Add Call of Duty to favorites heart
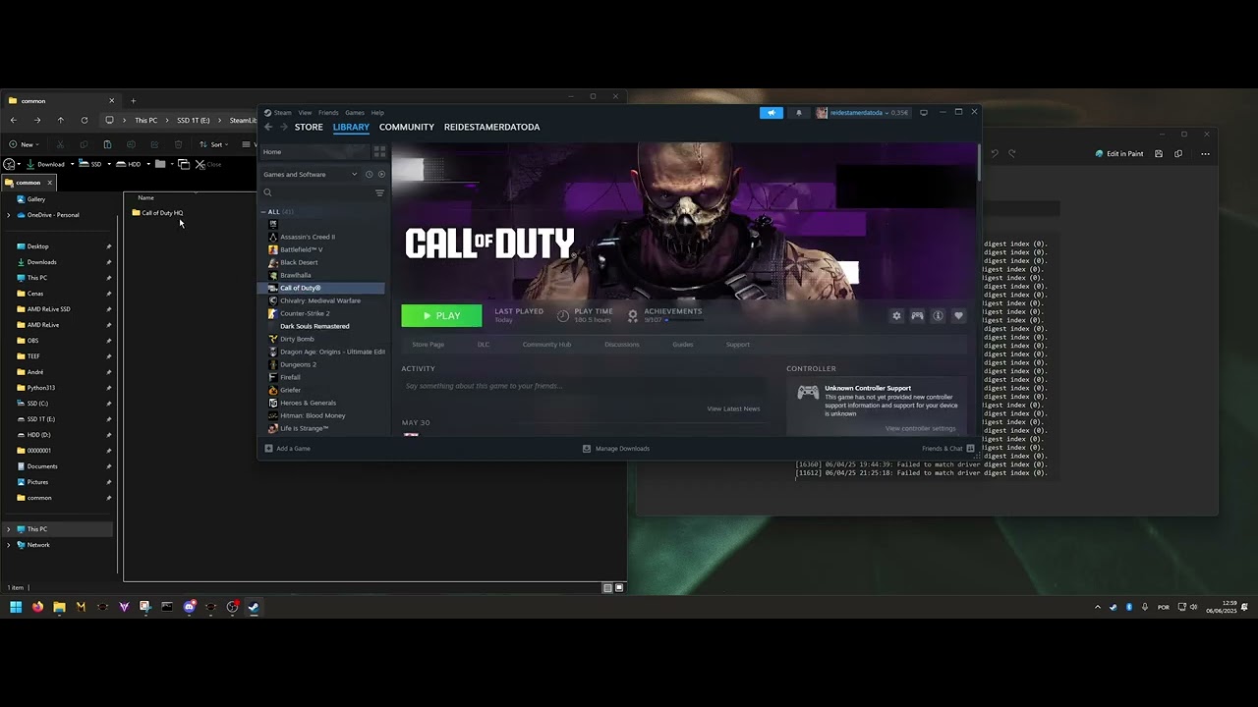 pos(958,315)
